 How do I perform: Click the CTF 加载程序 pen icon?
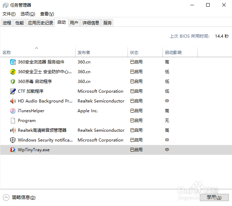coord(13,91)
